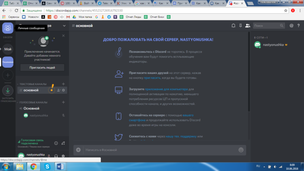Open File Explorer from taskbar

(20, 167)
